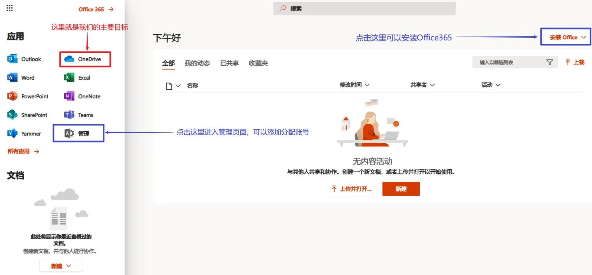Open the app launcher grid

tap(9, 8)
